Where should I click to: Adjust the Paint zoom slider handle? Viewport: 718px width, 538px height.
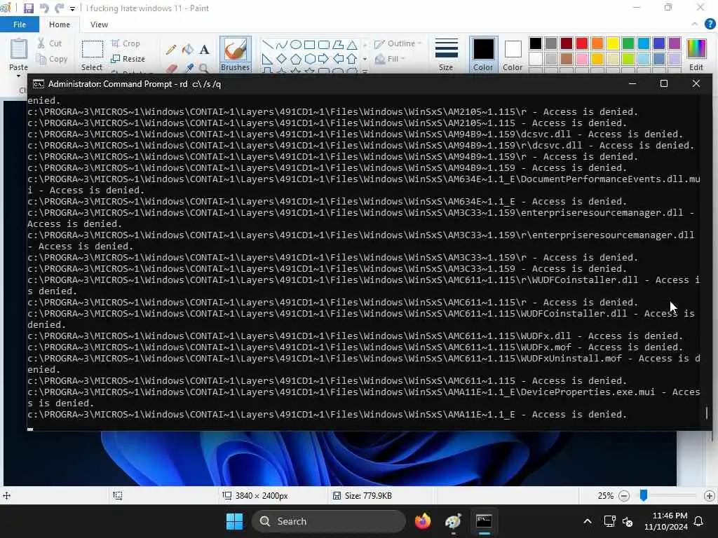pyautogui.click(x=644, y=495)
